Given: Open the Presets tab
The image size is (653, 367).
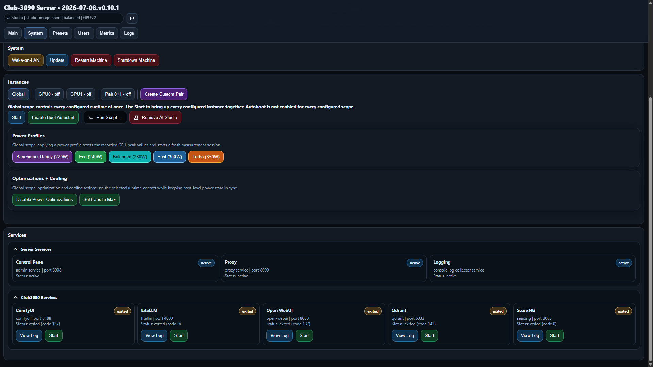Looking at the screenshot, I should click(x=60, y=33).
